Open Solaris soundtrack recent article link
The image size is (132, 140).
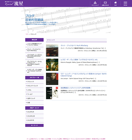tap(34, 44)
